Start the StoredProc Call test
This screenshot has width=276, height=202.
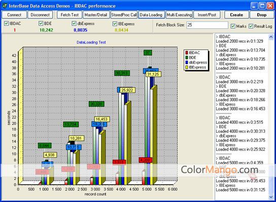coord(124,15)
